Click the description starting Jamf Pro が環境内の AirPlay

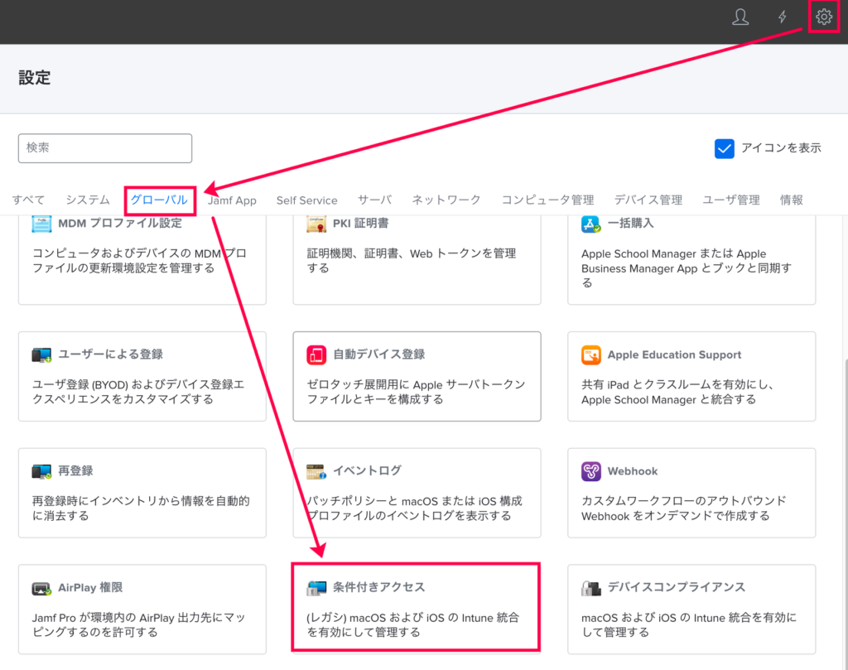click(139, 625)
